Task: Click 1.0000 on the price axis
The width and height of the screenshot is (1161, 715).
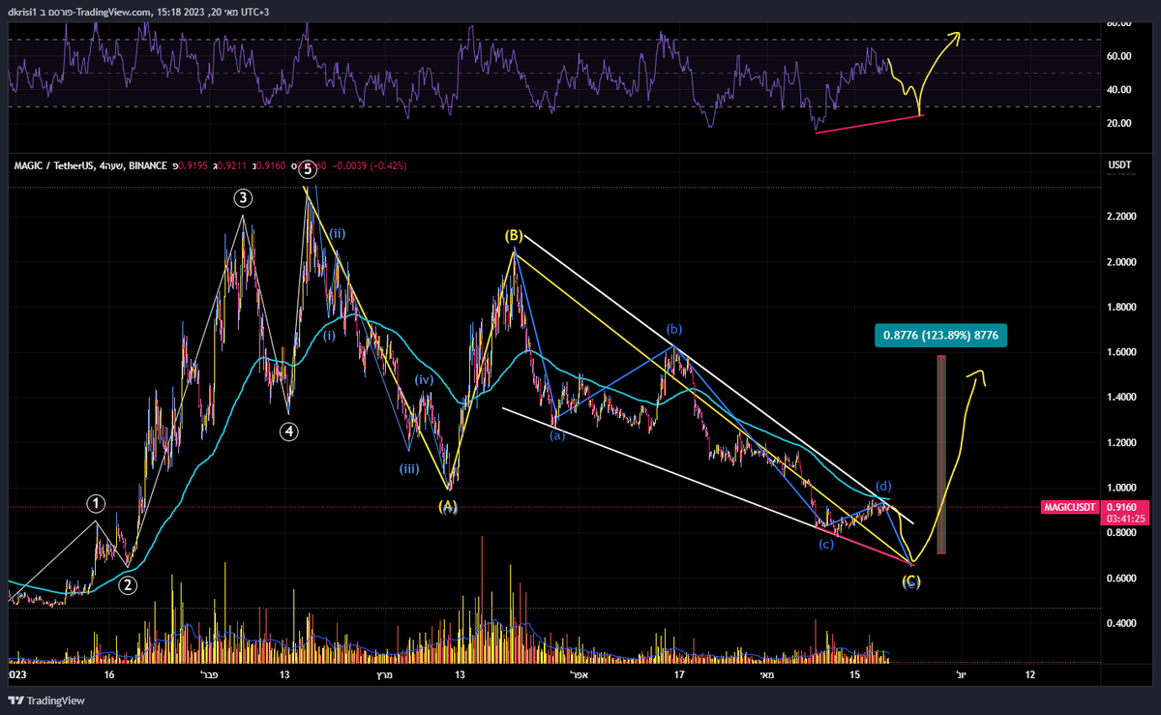Action: pyautogui.click(x=1122, y=488)
